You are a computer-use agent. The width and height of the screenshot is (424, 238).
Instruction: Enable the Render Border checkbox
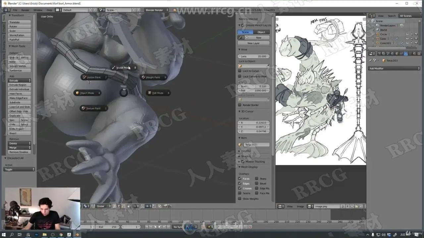240,105
